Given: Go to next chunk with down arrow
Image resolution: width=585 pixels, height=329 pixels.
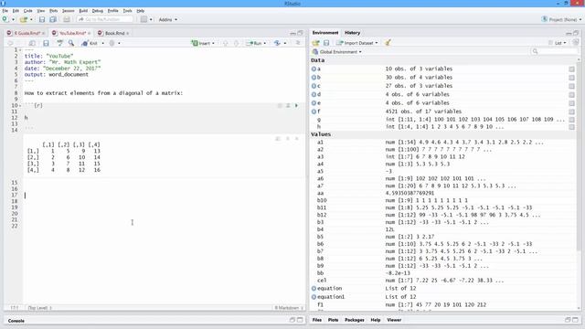Looking at the screenshot, I should tap(236, 43).
